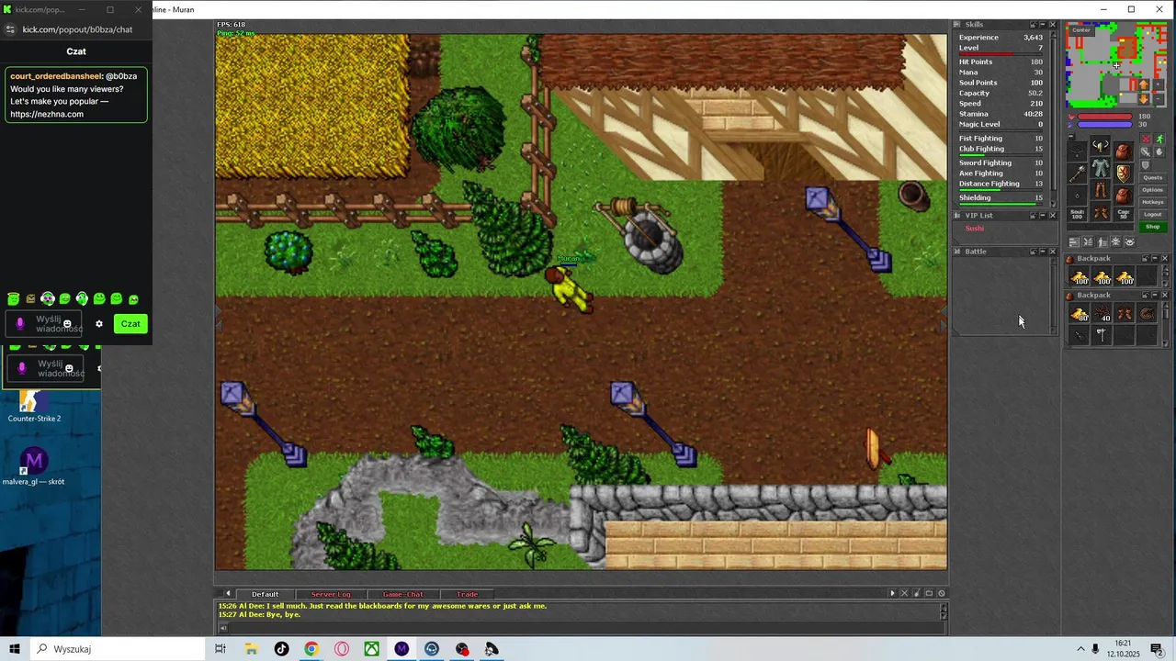Open the Quests window button
This screenshot has height=661, width=1176.
[x=1152, y=177]
